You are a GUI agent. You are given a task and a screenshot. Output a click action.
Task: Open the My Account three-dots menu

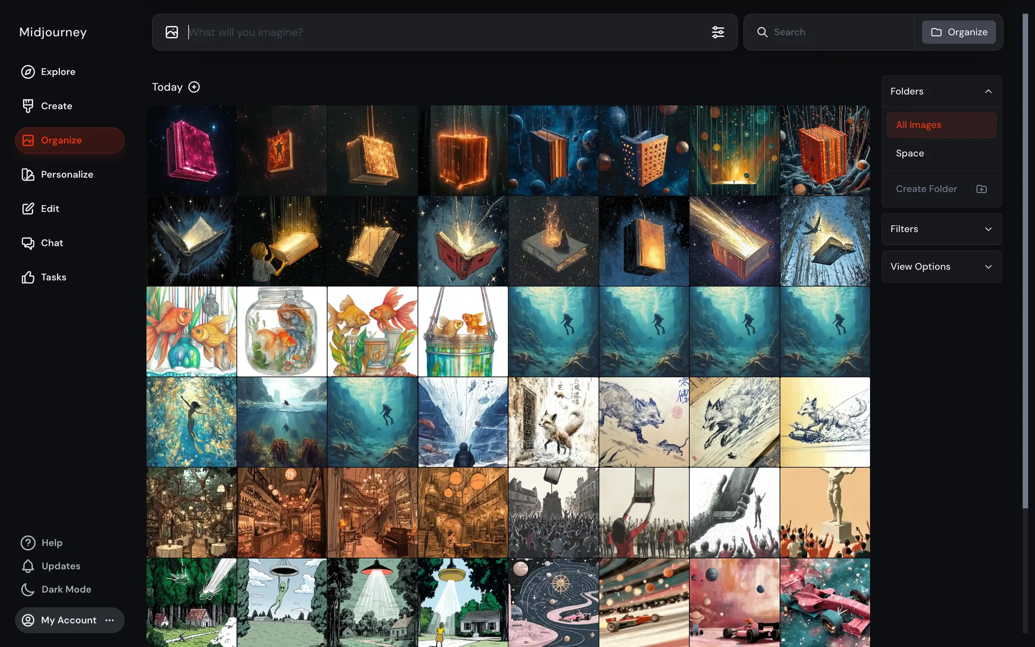[110, 620]
